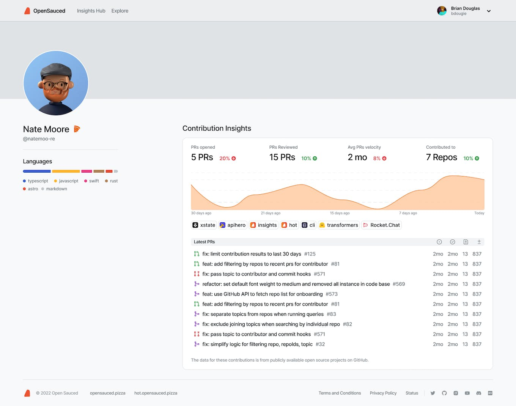Click Nate Moore's profile avatar

pyautogui.click(x=55, y=83)
